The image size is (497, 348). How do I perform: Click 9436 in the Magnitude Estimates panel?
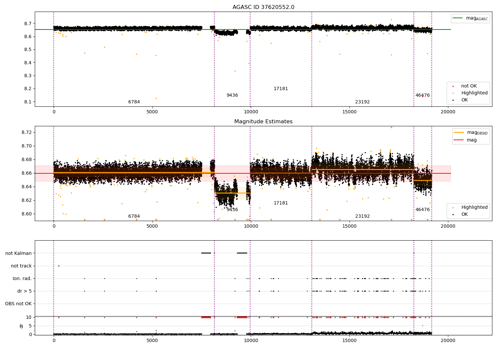(x=232, y=210)
